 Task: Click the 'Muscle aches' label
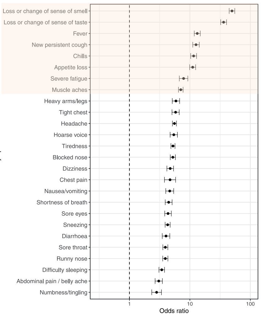[x=70, y=90]
